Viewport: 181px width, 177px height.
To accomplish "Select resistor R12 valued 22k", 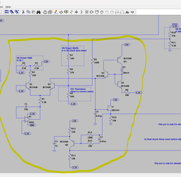I will (x=70, y=130).
